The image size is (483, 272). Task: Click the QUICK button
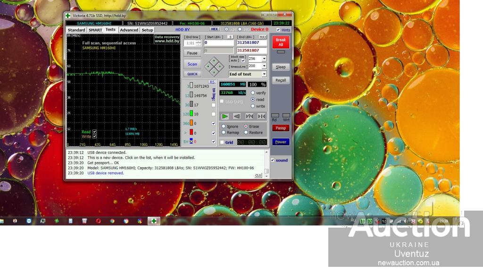[192, 74]
